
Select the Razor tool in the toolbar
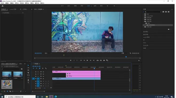[28, 73]
